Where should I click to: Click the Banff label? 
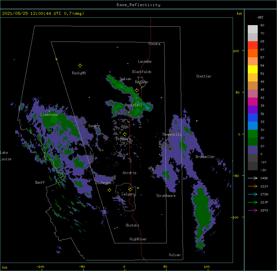pyautogui.click(x=40, y=182)
